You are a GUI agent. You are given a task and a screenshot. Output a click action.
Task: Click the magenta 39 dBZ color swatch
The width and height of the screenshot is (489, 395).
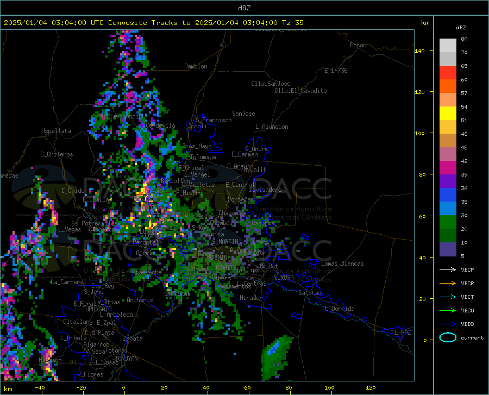pos(448,168)
